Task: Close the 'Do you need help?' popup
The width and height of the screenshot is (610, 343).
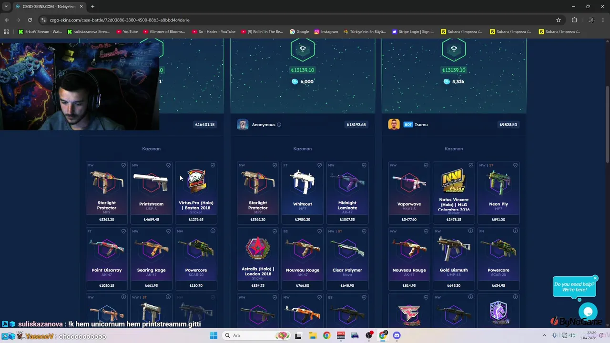Action: click(595, 278)
